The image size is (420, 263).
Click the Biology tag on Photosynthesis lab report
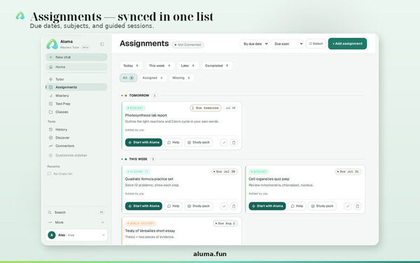pyautogui.click(x=135, y=108)
